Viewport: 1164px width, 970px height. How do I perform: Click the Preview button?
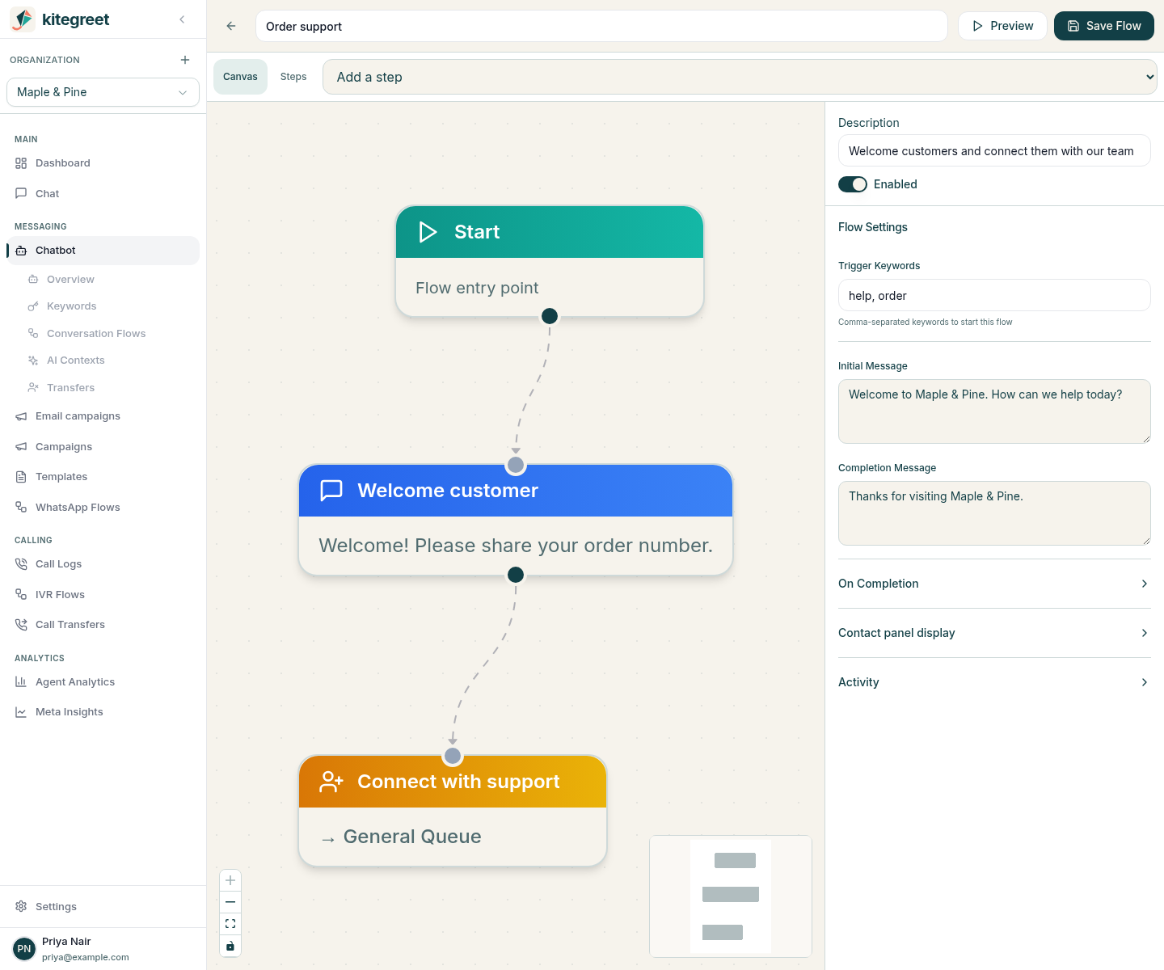click(1002, 26)
